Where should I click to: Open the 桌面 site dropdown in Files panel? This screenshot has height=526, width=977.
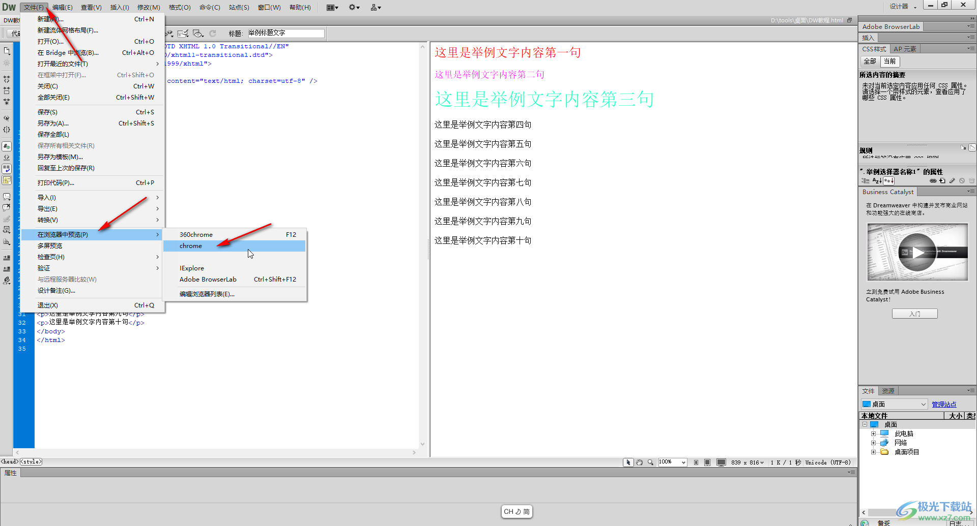[x=894, y=405]
